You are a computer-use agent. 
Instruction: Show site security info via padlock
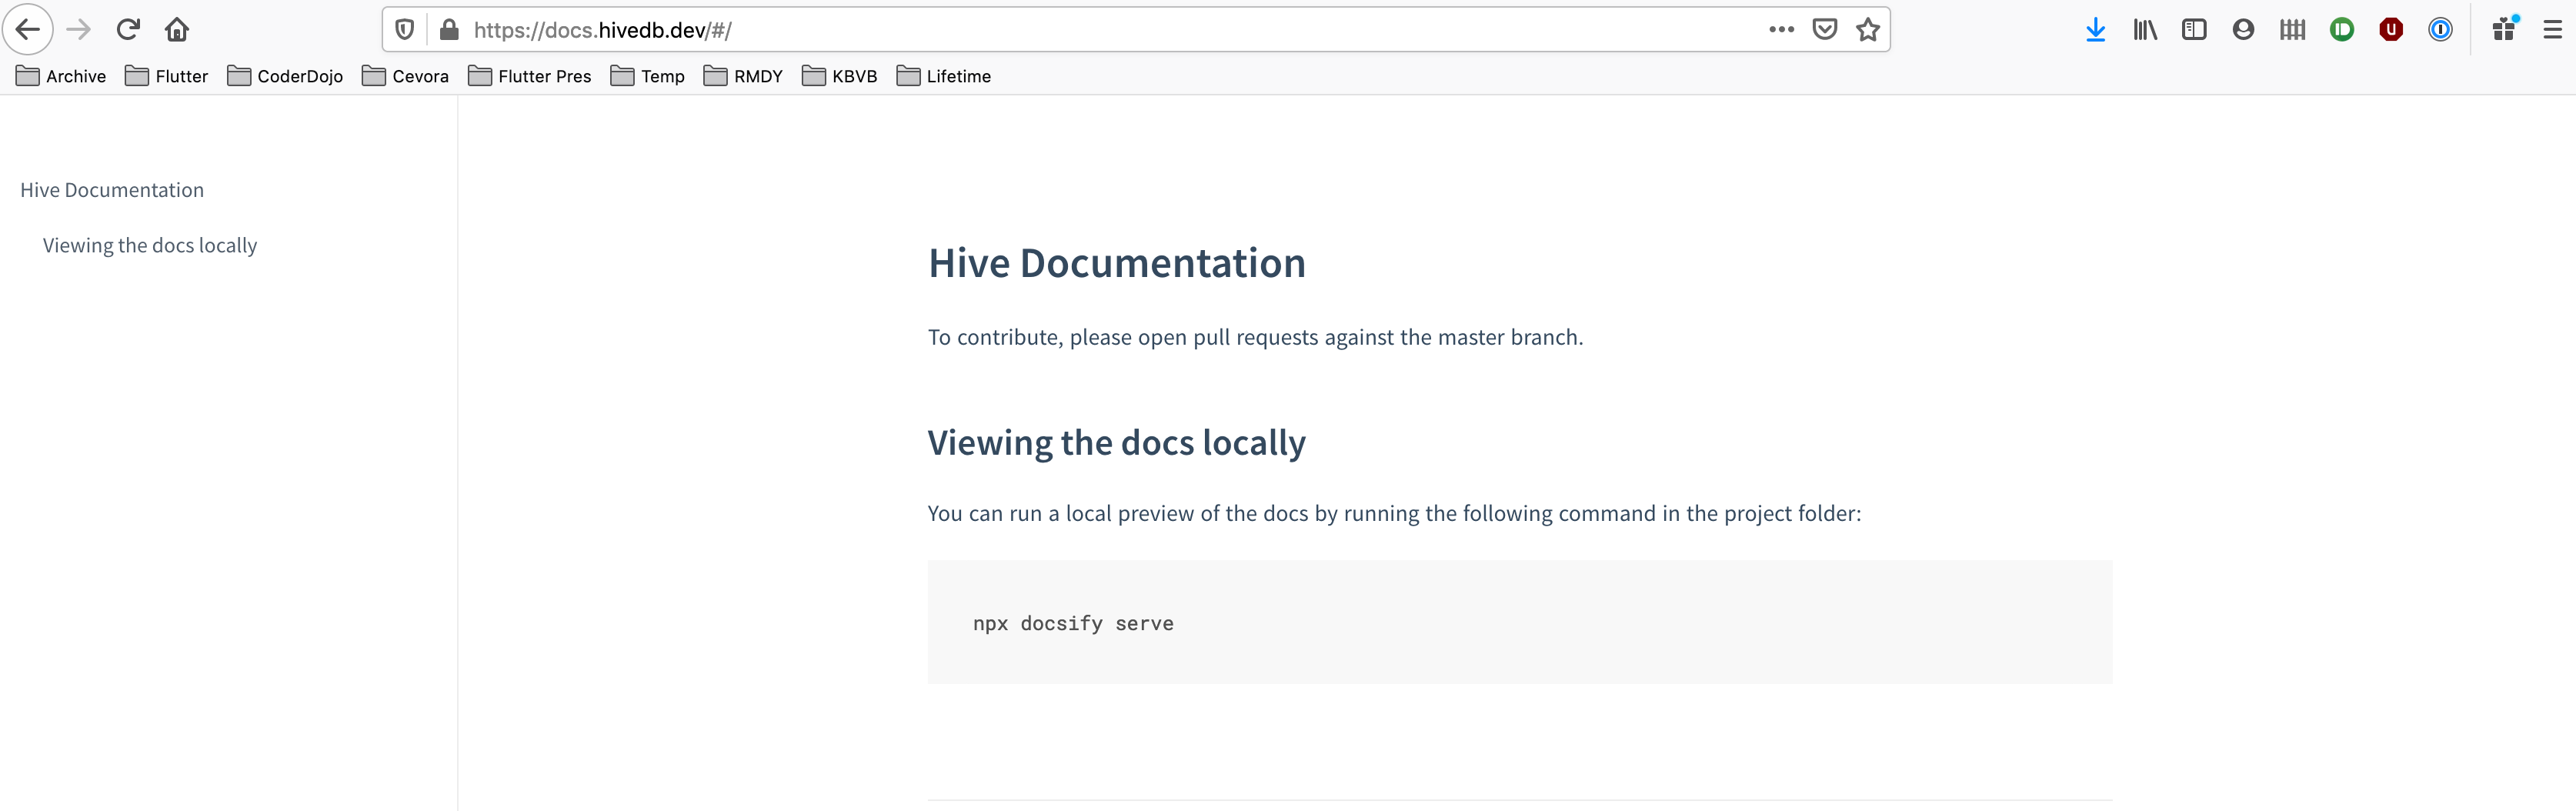pyautogui.click(x=450, y=30)
